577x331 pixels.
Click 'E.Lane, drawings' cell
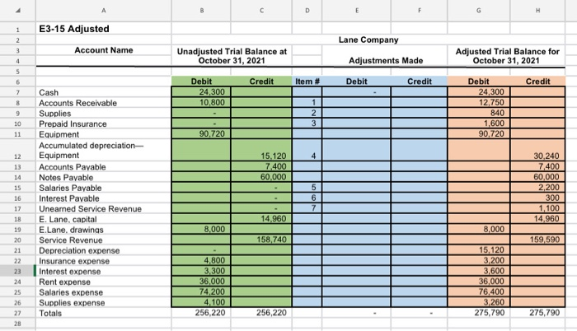click(103, 230)
